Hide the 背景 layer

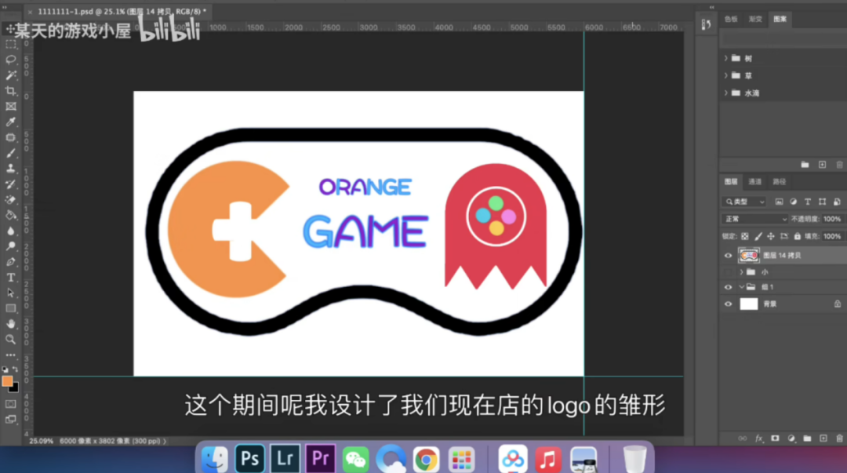coord(729,304)
